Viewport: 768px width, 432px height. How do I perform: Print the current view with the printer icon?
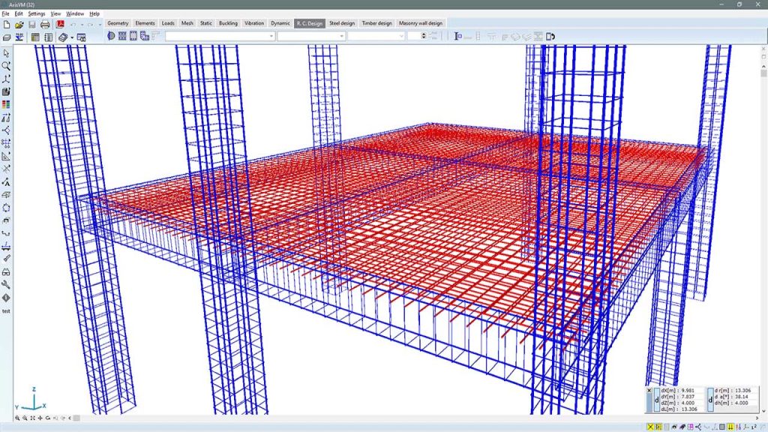pos(45,24)
